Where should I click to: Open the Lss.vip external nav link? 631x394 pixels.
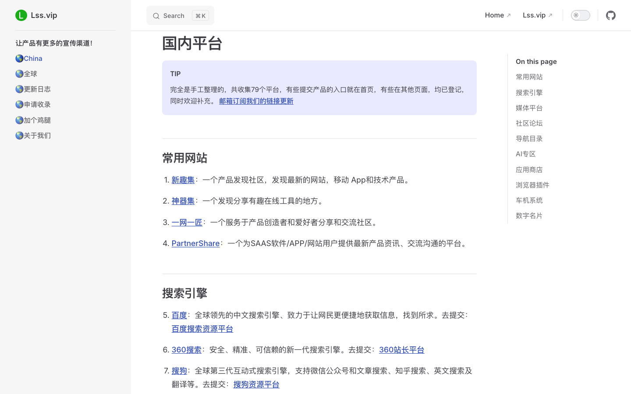(x=537, y=15)
